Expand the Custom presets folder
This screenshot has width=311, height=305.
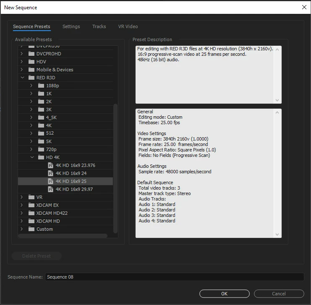pyautogui.click(x=22, y=229)
